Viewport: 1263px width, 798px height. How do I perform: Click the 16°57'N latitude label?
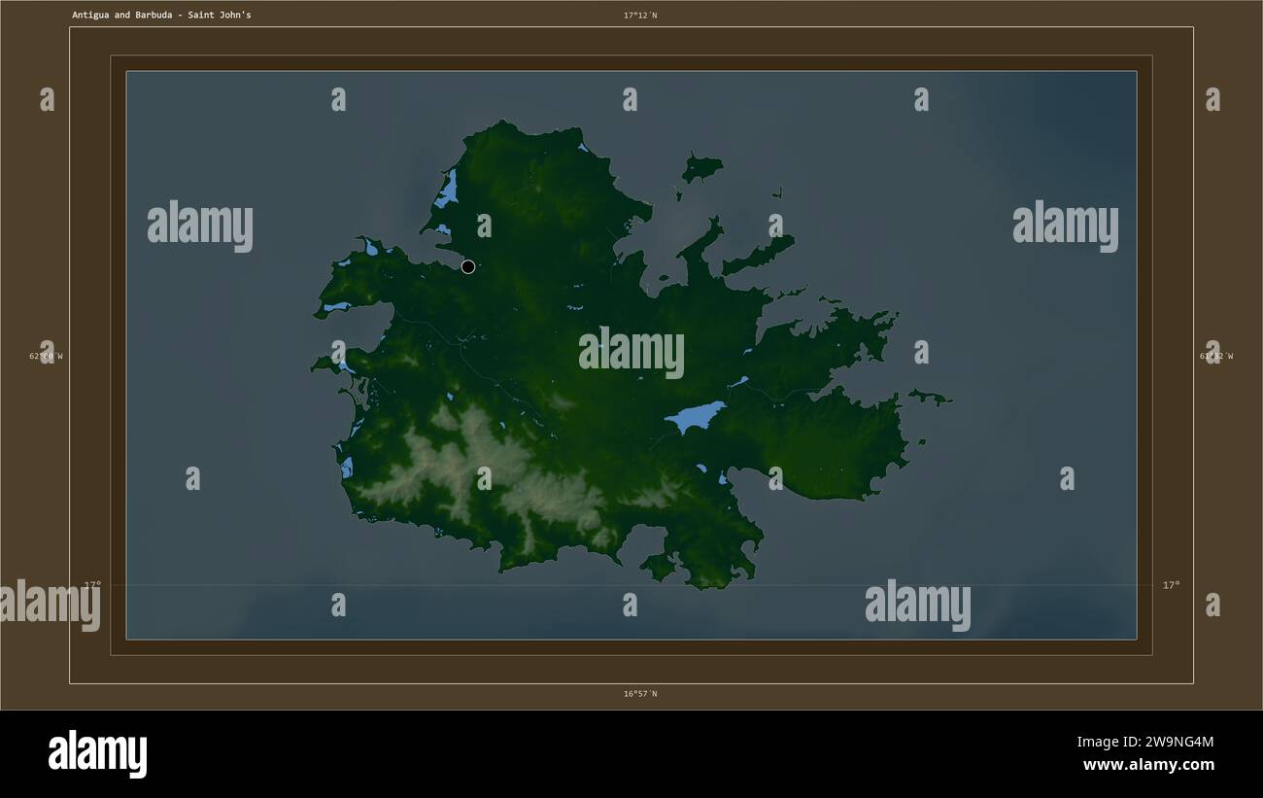[x=640, y=694]
